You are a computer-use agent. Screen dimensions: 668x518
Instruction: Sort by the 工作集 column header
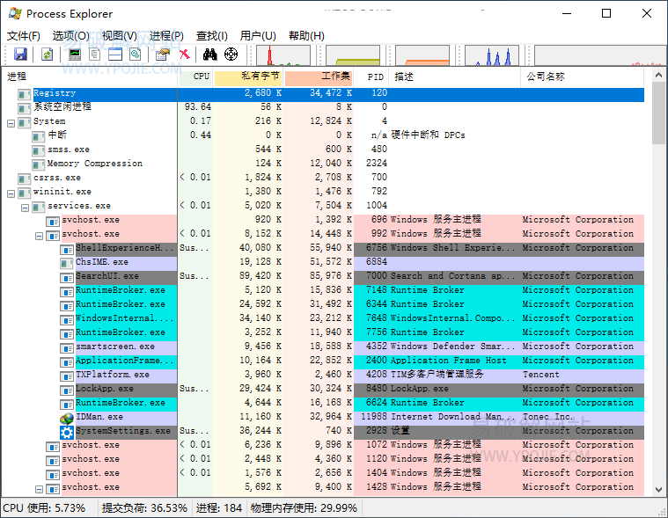pos(319,77)
